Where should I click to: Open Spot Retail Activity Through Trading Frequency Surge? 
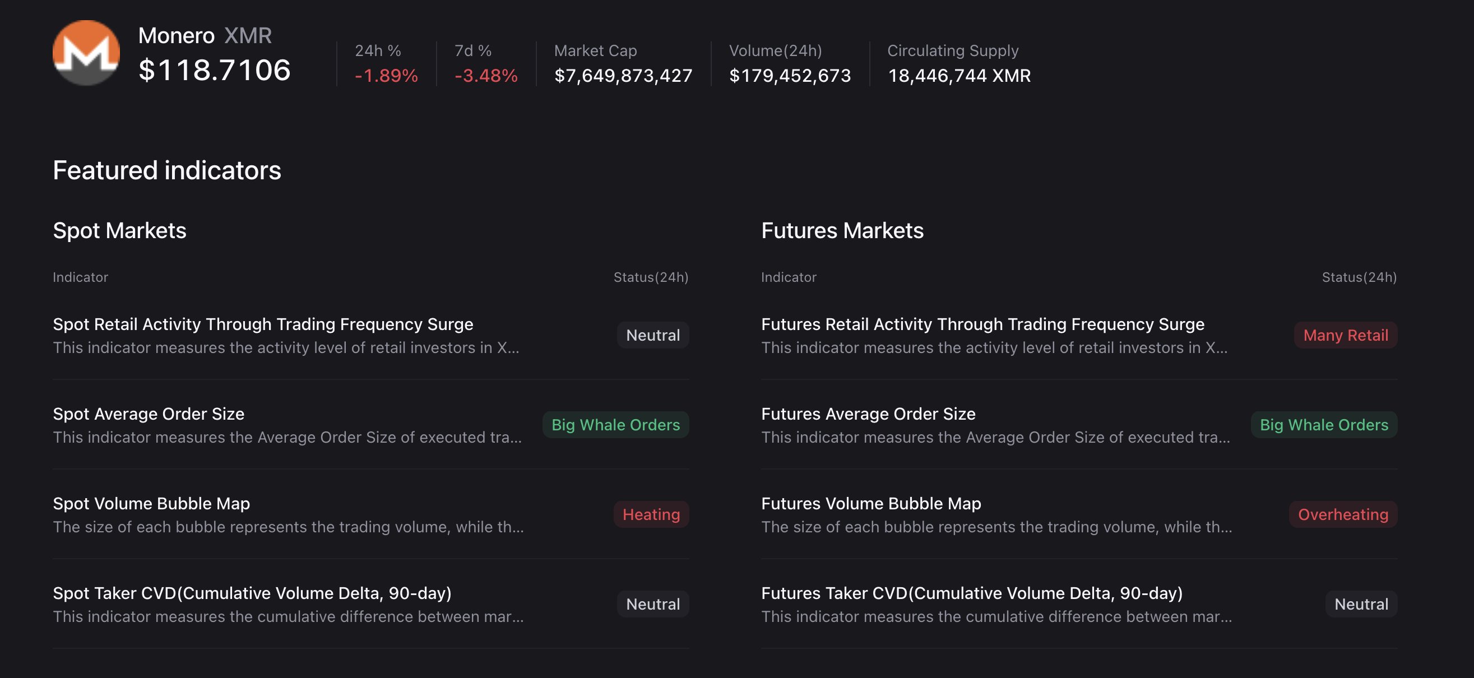263,324
